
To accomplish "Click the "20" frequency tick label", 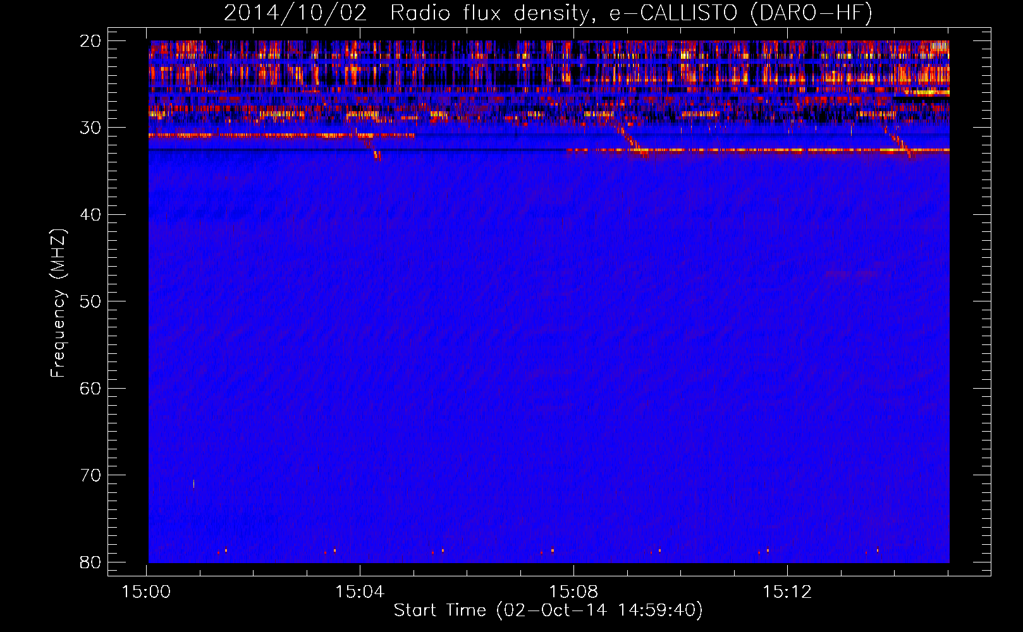I will pyautogui.click(x=90, y=41).
